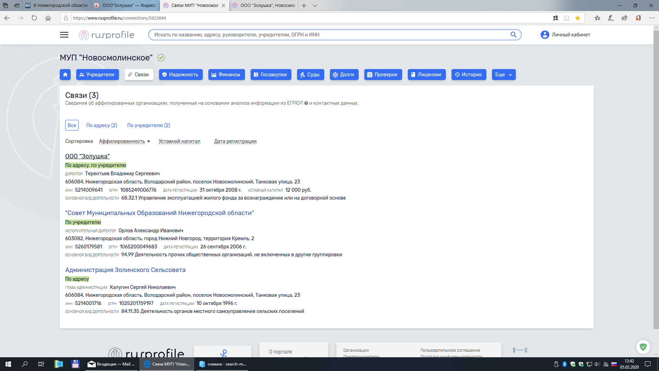This screenshot has height=371, width=659.
Task: Open the browser reading view icon
Action: coord(566,18)
